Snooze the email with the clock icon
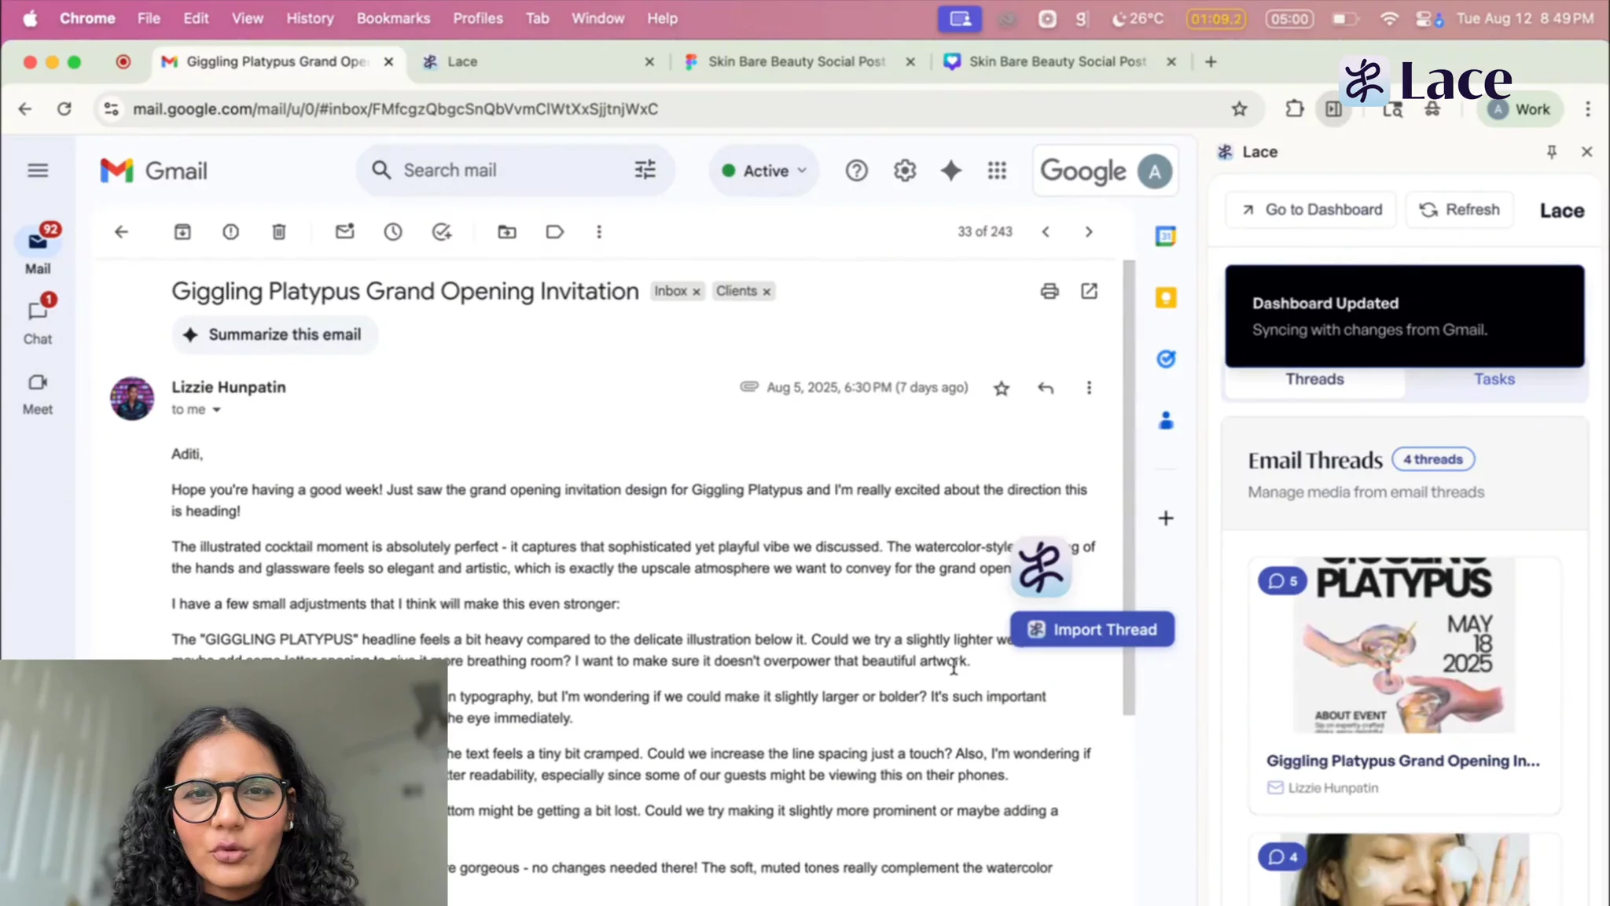Screen dimensions: 1610x906 393,232
